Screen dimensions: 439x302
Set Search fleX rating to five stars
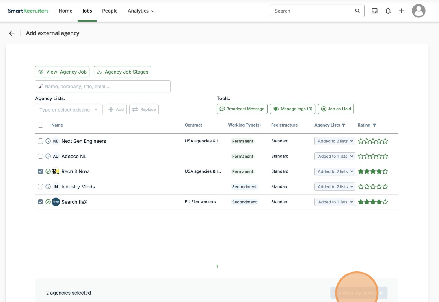385,202
